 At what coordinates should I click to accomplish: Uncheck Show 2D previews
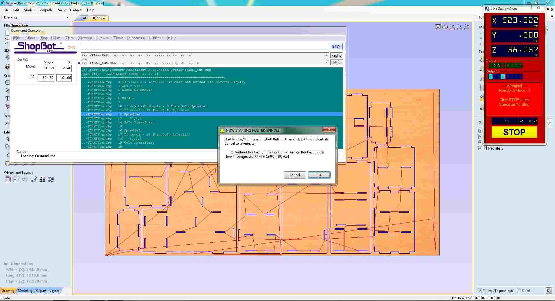[480, 291]
